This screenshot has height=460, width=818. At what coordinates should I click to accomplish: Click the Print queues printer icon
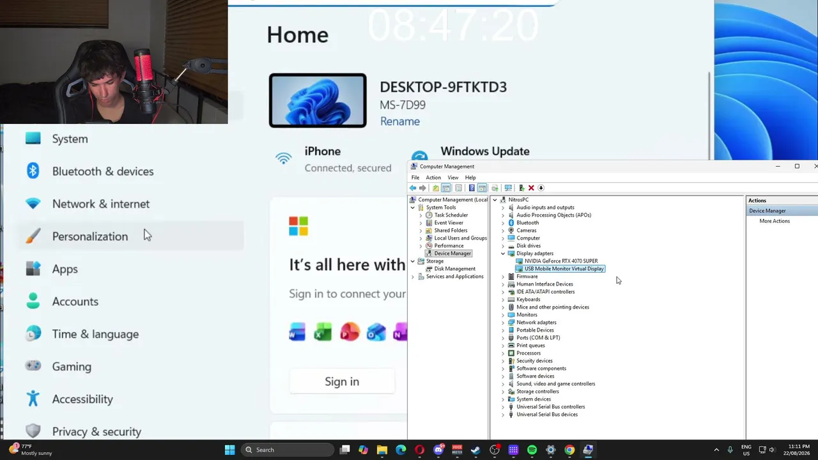(x=511, y=346)
